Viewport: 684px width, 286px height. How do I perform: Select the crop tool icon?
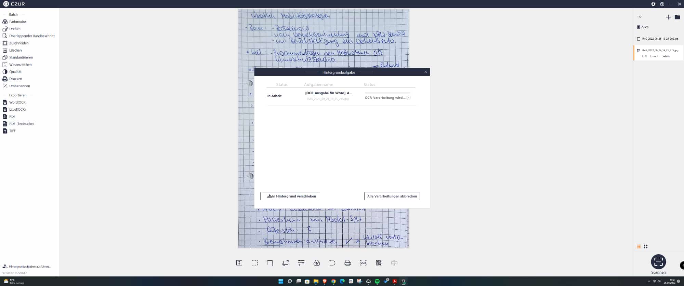coord(270,263)
